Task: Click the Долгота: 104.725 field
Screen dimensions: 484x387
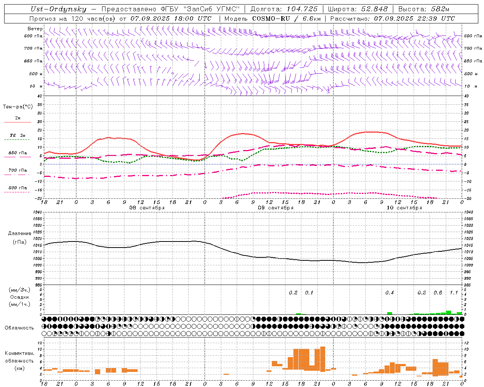Action: click(284, 9)
